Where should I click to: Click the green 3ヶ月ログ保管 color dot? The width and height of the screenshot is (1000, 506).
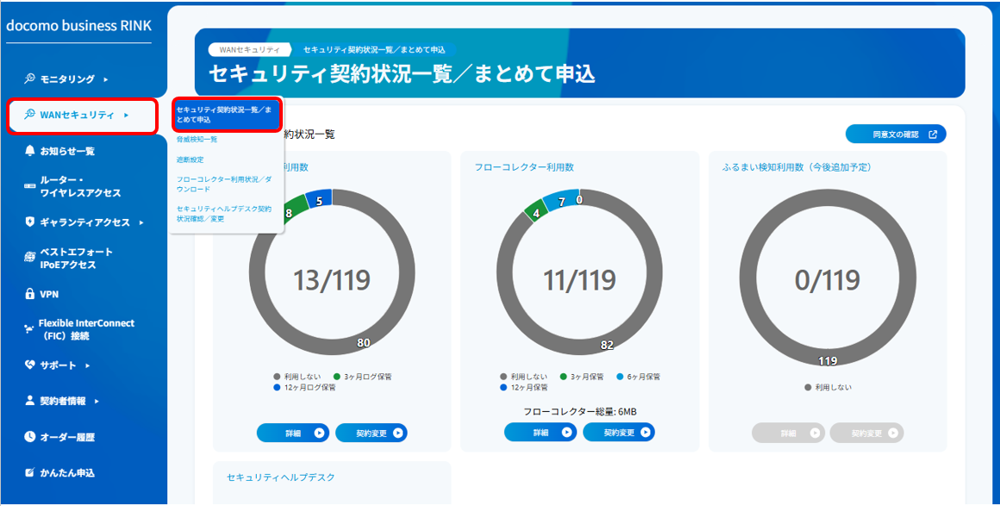[335, 376]
